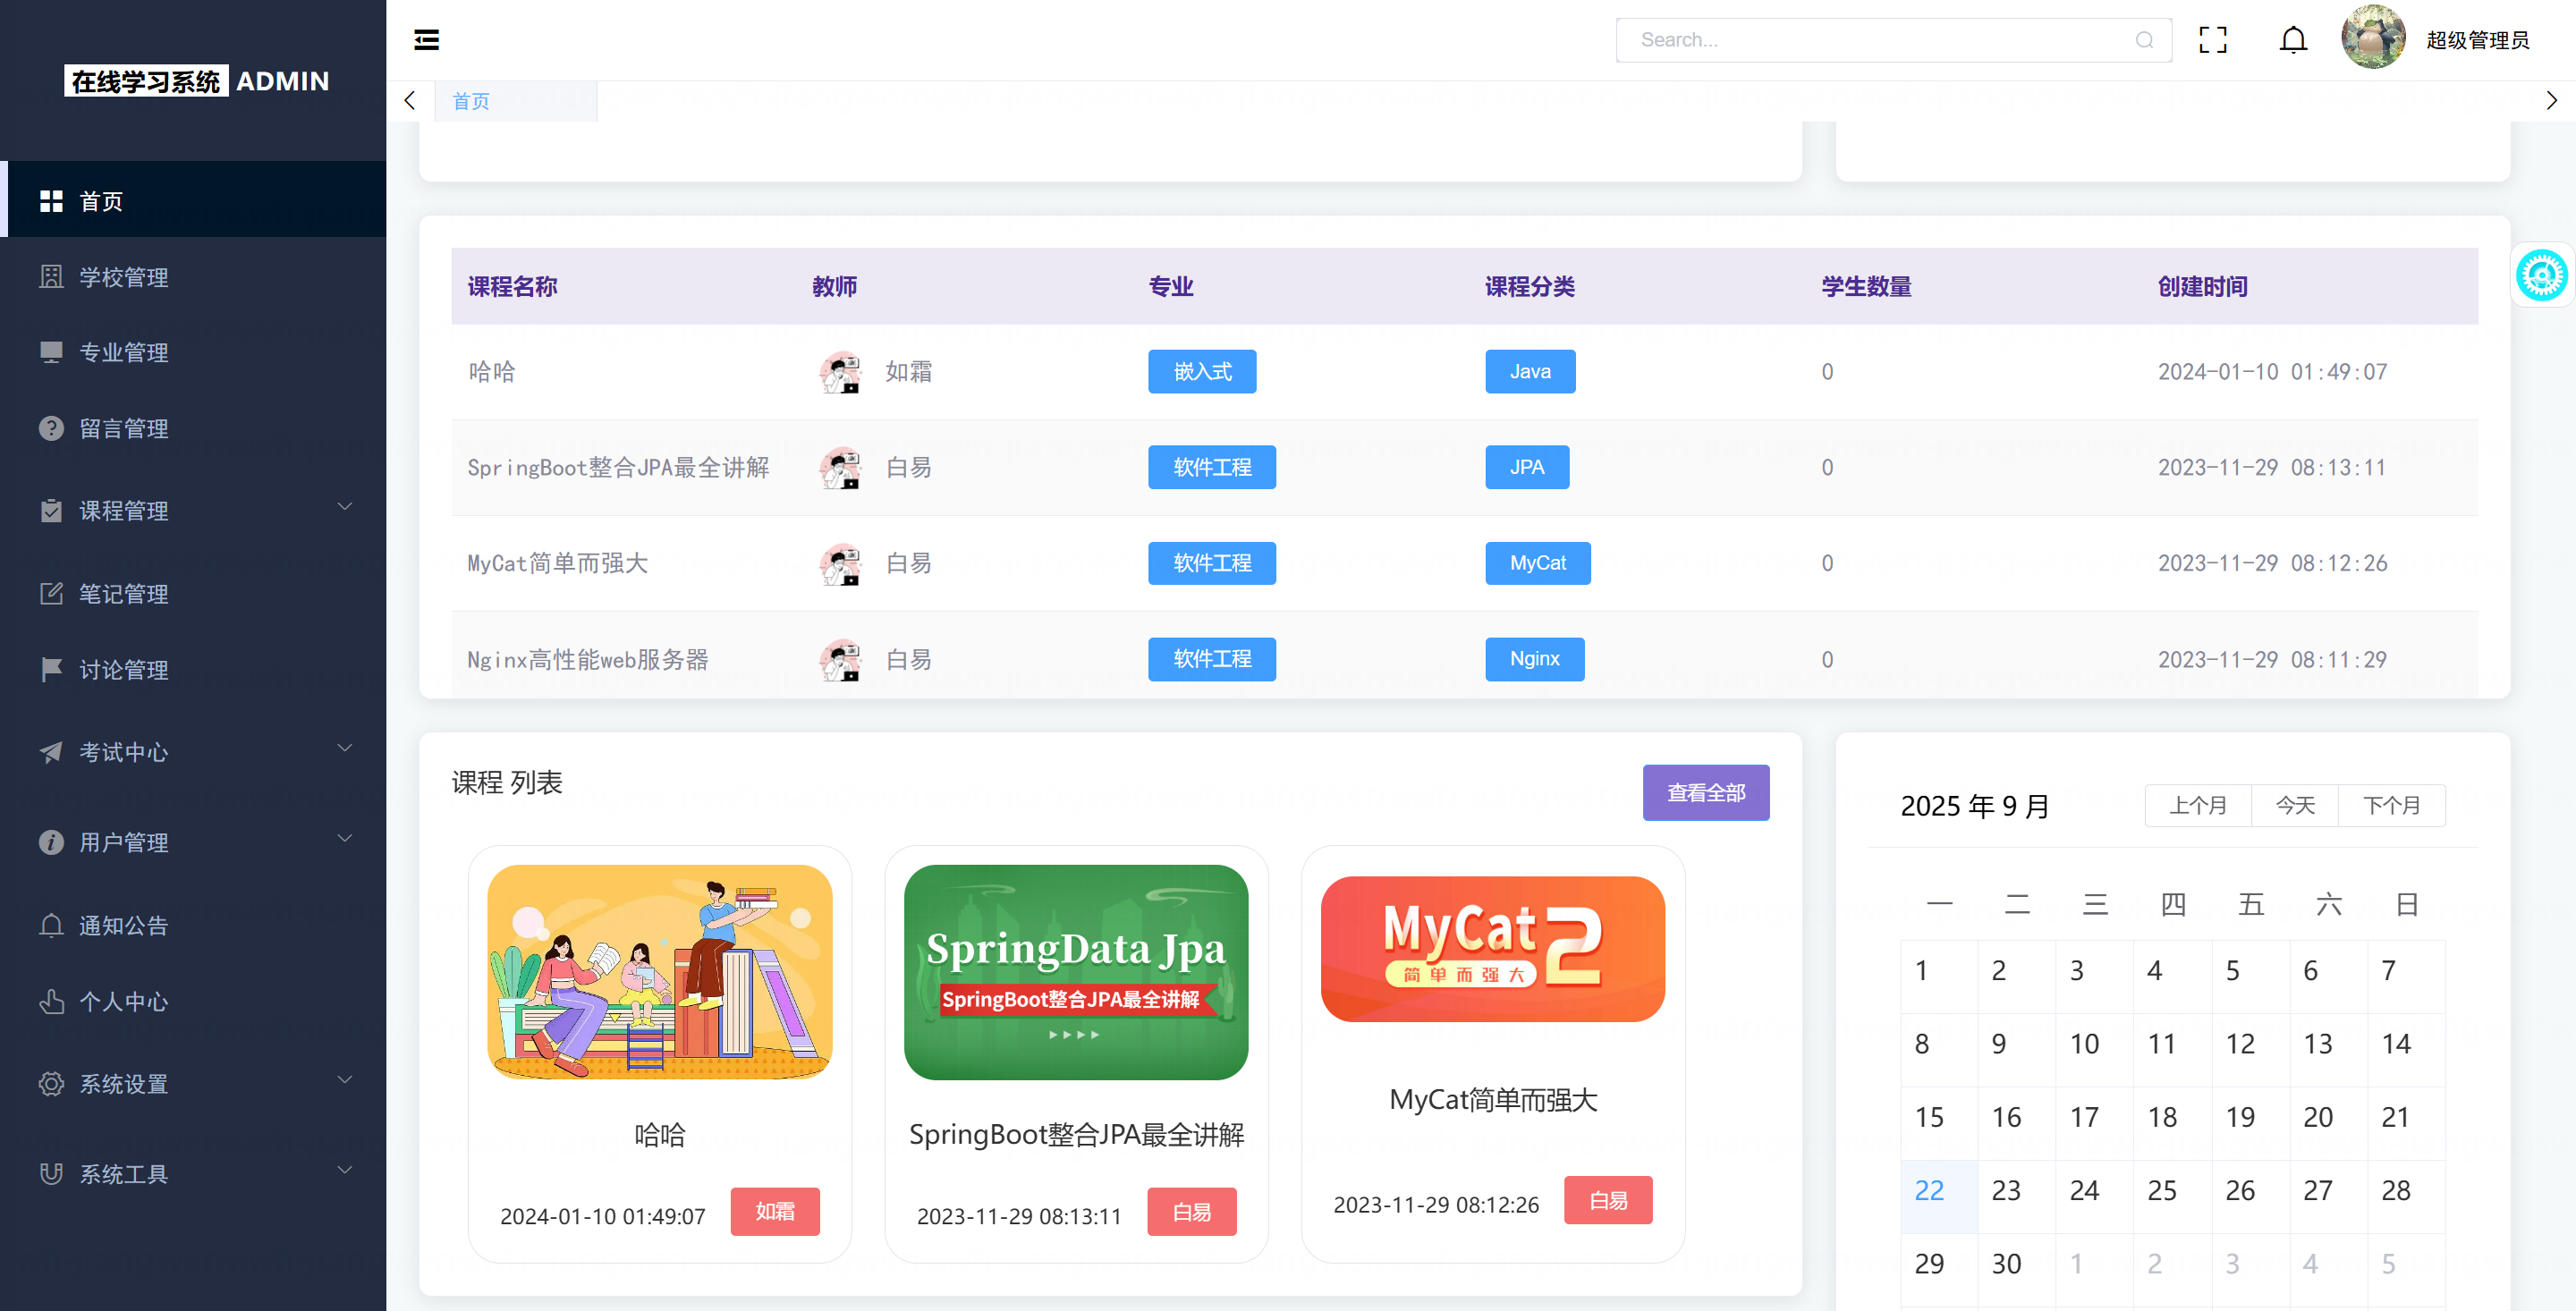Click the search magnifier icon

point(2143,40)
